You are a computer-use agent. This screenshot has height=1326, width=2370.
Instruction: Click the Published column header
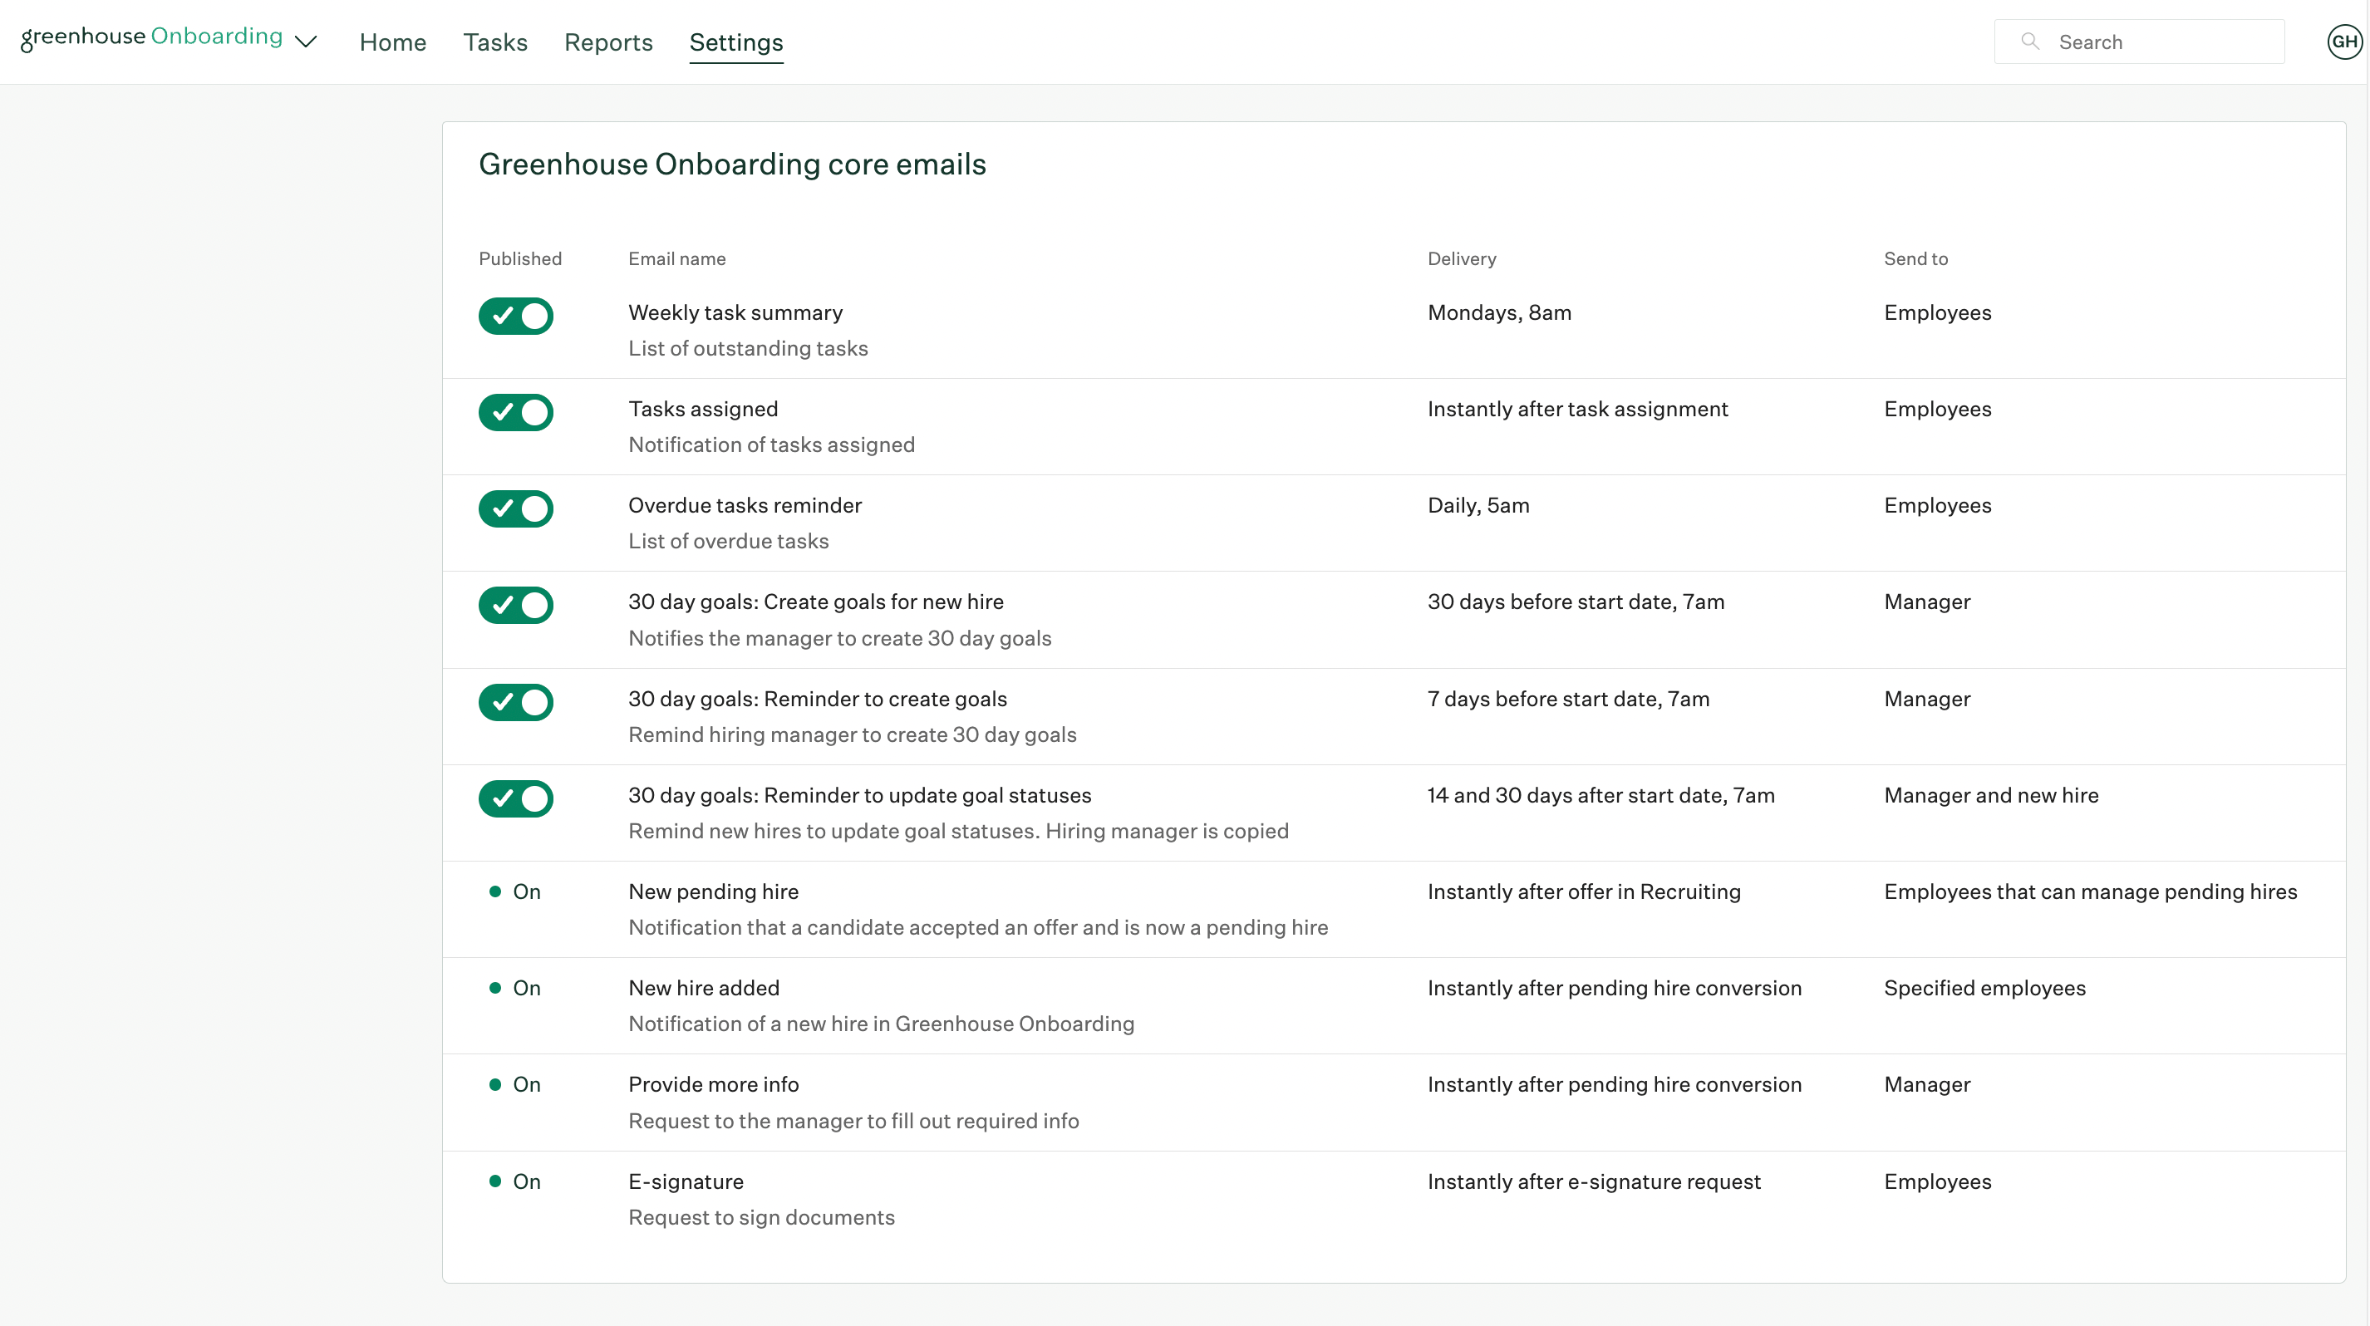[x=520, y=259]
